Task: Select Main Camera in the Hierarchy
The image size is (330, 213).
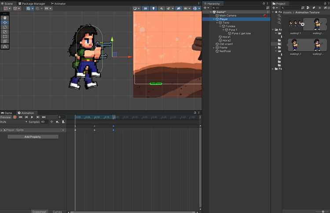Action: pyautogui.click(x=227, y=15)
